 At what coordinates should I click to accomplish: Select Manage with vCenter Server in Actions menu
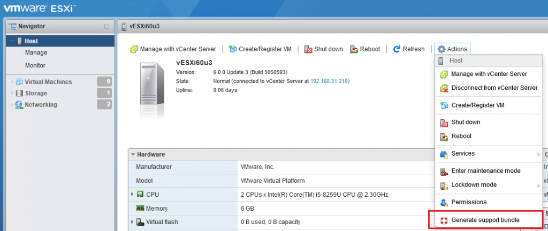click(x=489, y=74)
